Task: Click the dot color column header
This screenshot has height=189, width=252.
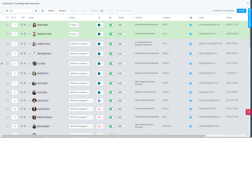Action: tap(99, 18)
